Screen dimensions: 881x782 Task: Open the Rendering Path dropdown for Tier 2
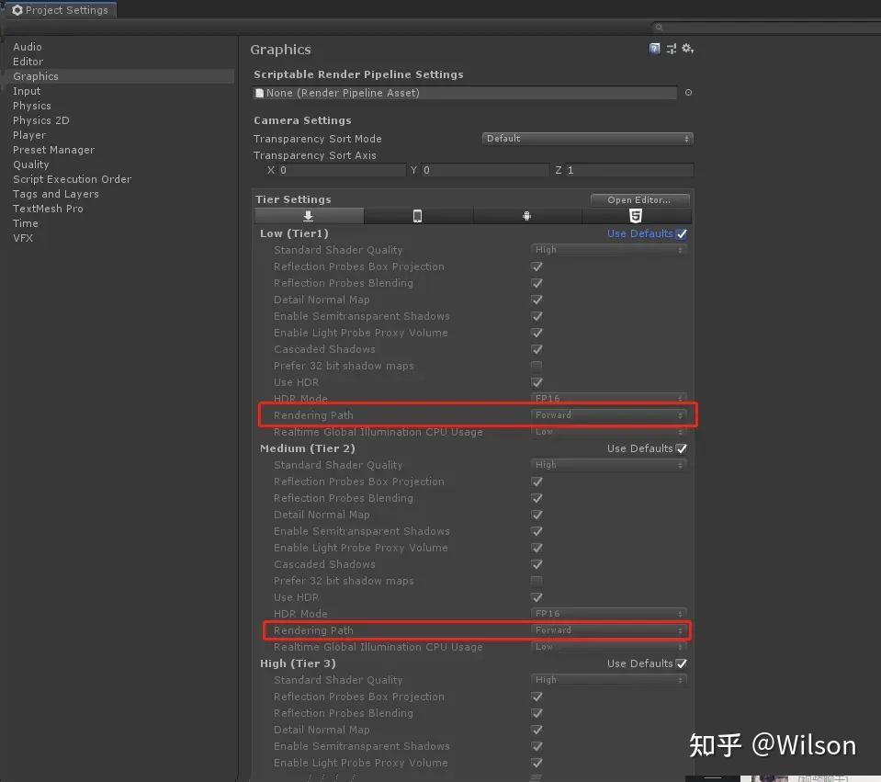(x=609, y=630)
